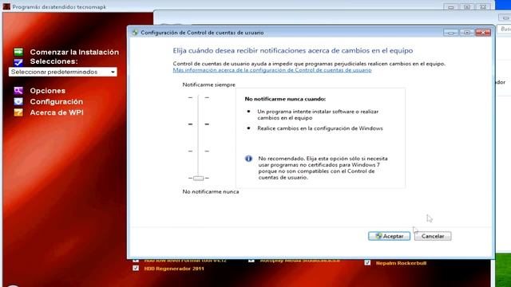Click the Opciones magnifier icon
511x287 pixels.
18,90
